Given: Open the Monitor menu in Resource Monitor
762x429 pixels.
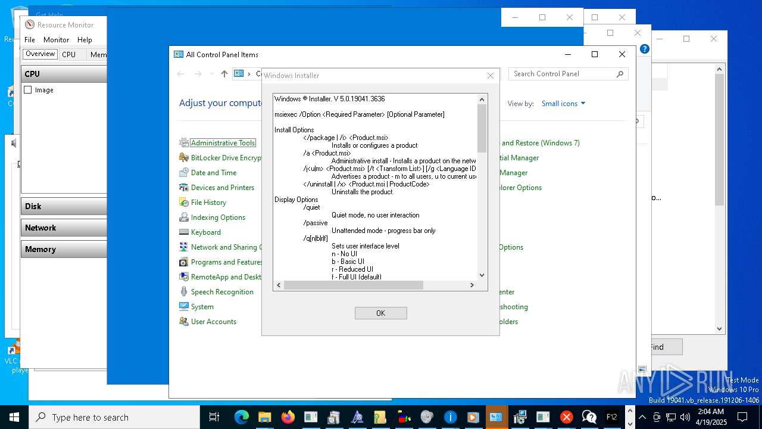Looking at the screenshot, I should 57,40.
